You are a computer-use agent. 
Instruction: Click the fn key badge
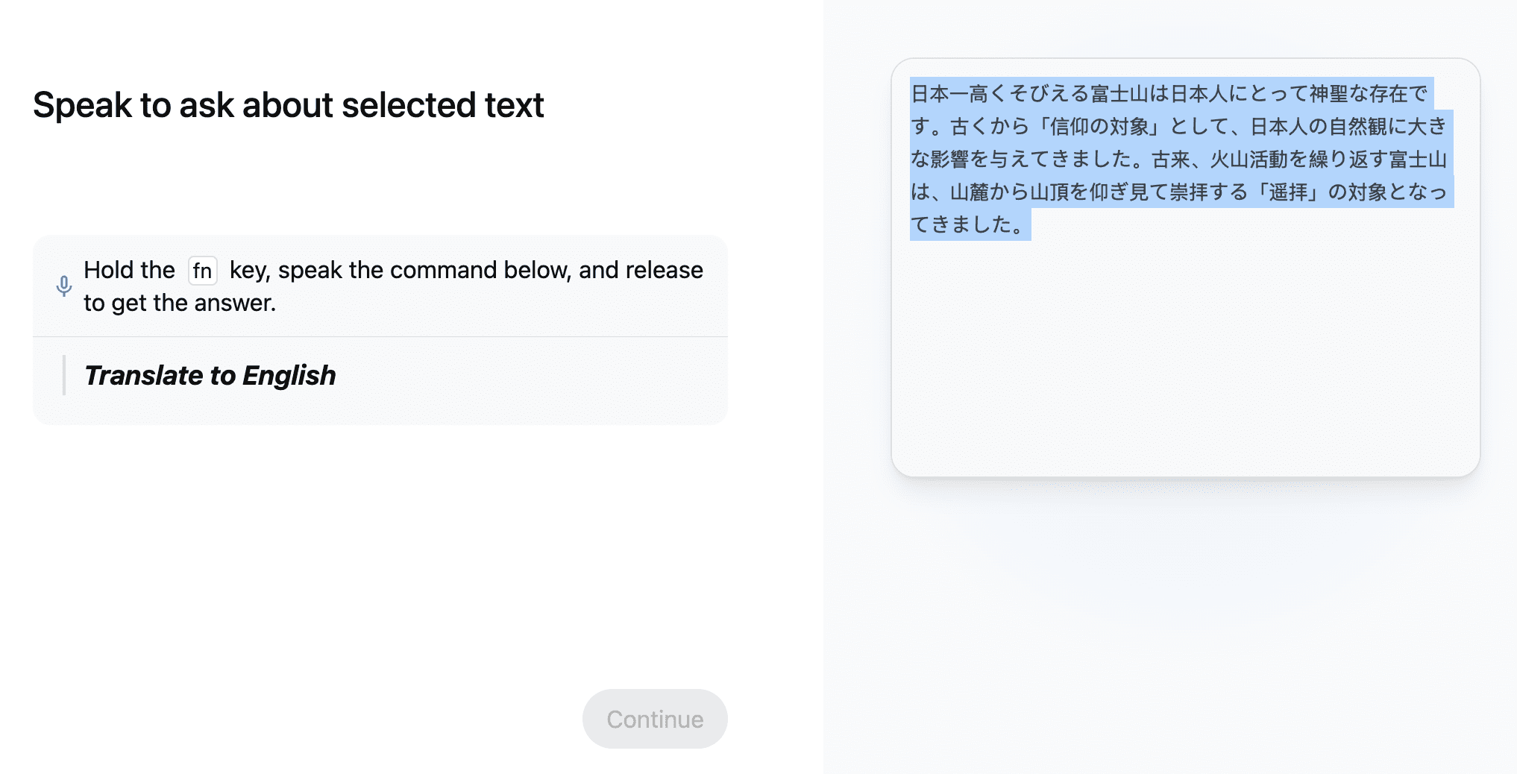[x=202, y=271]
